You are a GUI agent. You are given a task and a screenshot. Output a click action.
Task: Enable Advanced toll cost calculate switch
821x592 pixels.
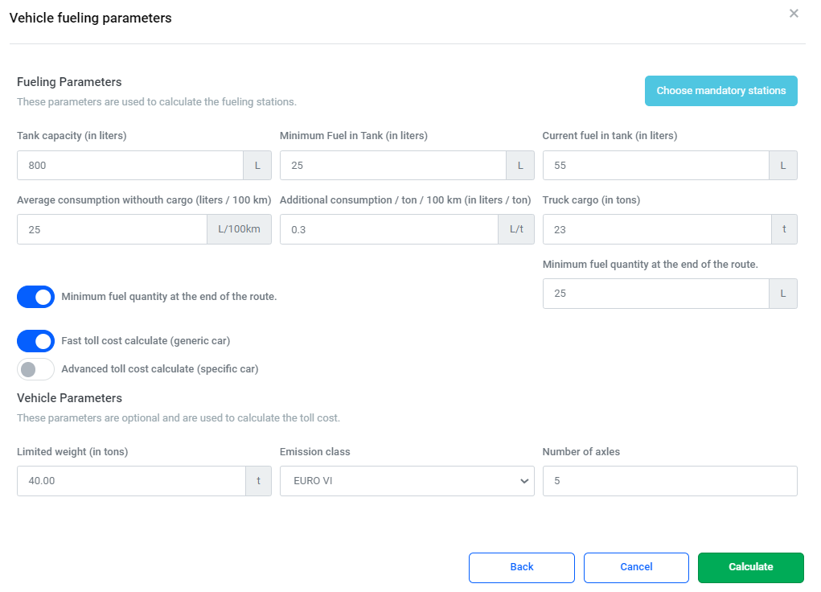tap(36, 369)
